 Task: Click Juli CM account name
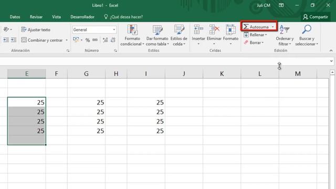[x=264, y=5]
